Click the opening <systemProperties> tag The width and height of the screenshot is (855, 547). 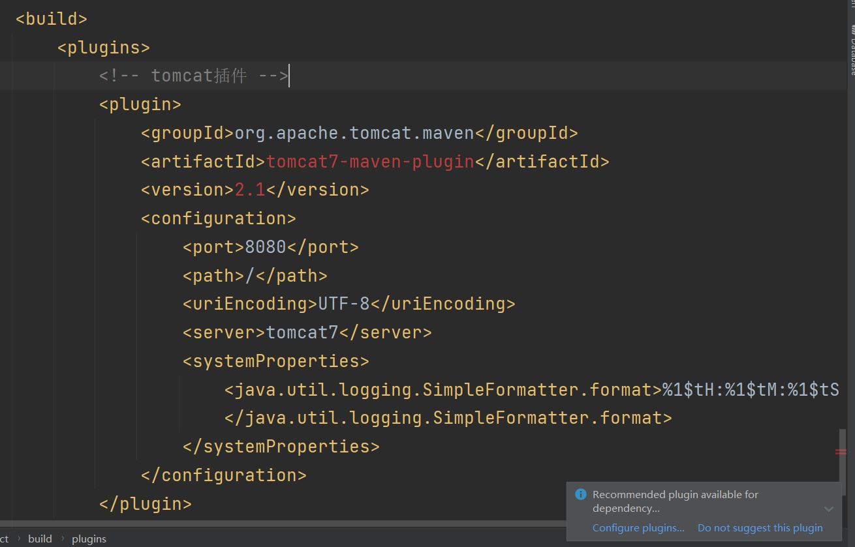pyautogui.click(x=276, y=361)
